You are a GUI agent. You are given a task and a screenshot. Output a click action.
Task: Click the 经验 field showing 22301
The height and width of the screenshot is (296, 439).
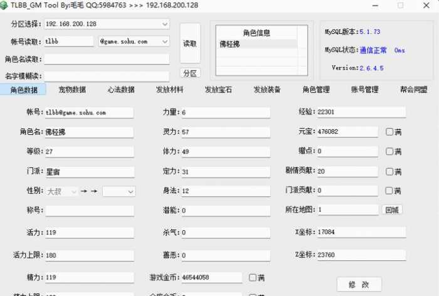point(361,112)
